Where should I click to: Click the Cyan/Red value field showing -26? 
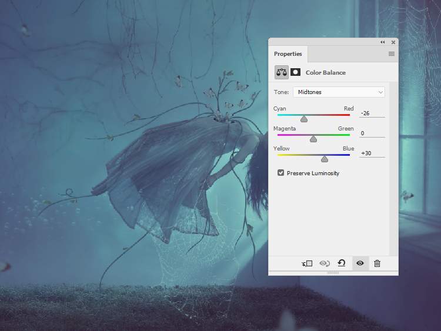click(x=372, y=113)
